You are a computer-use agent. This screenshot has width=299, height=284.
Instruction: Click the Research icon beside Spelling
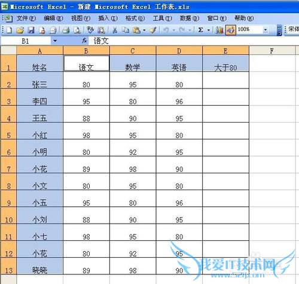pos(101,30)
